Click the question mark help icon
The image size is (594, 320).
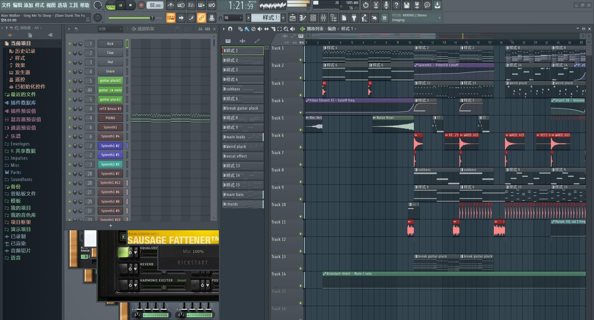pos(397,5)
